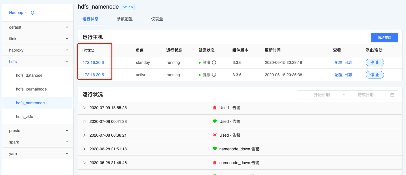406x175 pixels.
Task: Switch to the 参数配置 tab
Action: point(125,19)
